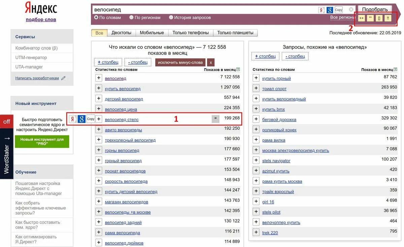Open help icon near left 'Показов в месяц'
The width and height of the screenshot is (404, 247).
click(x=238, y=70)
